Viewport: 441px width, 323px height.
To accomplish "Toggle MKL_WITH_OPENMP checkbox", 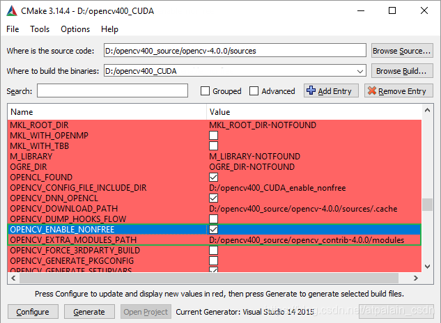I will [213, 136].
